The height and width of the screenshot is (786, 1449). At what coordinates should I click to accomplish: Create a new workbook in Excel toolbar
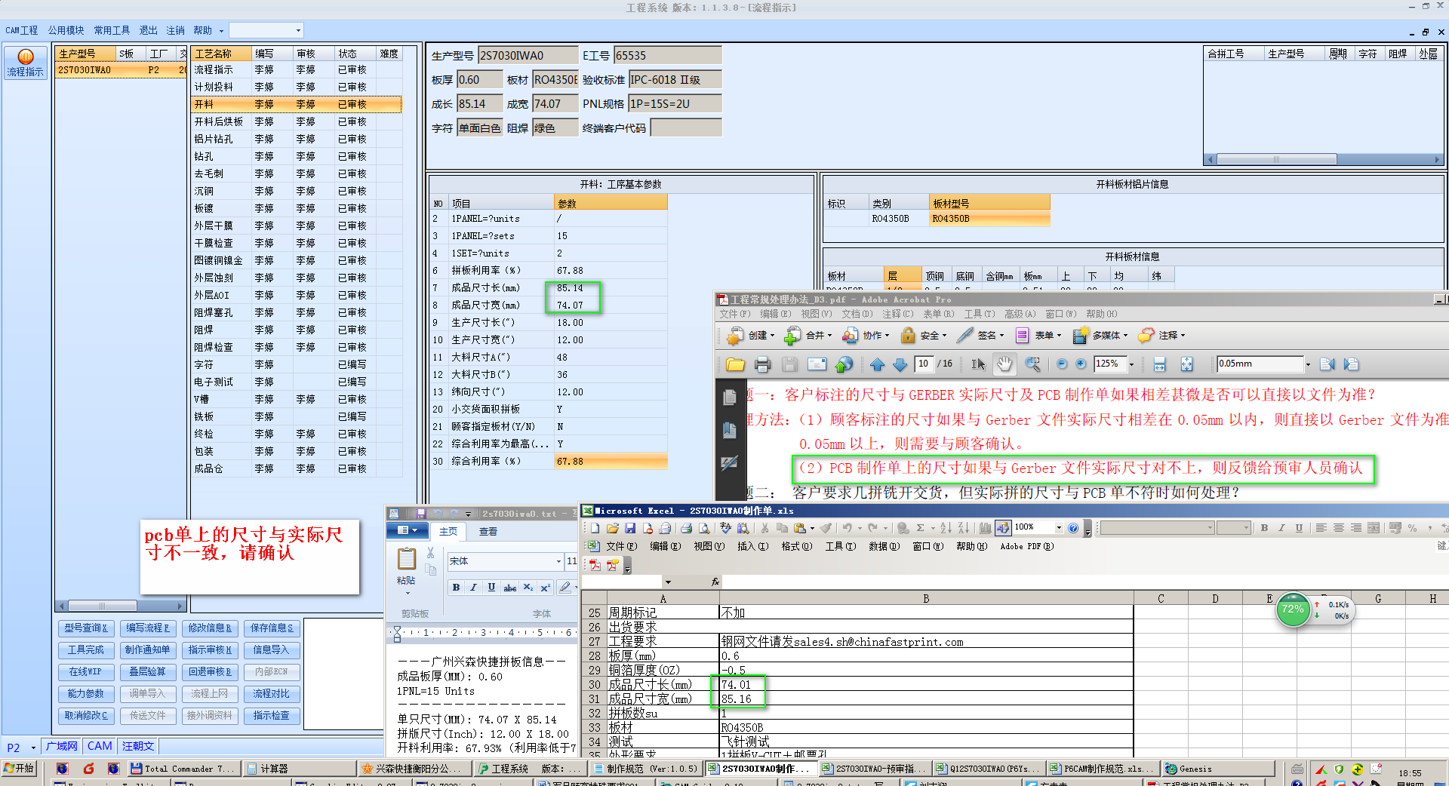pos(595,528)
